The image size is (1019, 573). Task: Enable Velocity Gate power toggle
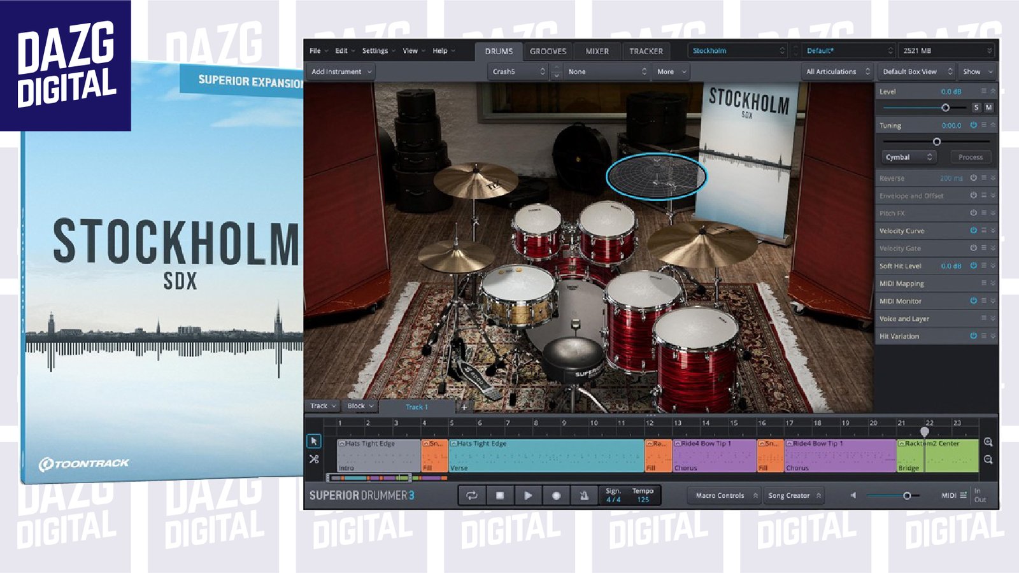tap(973, 248)
